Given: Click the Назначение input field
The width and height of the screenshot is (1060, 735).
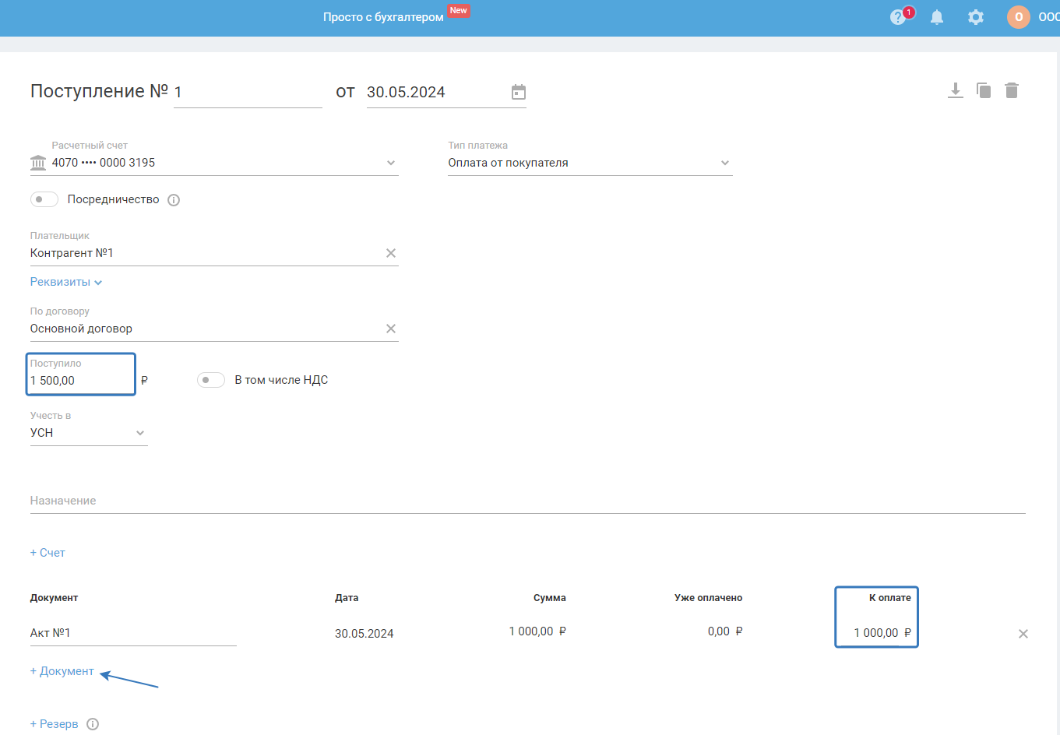Looking at the screenshot, I should 527,501.
